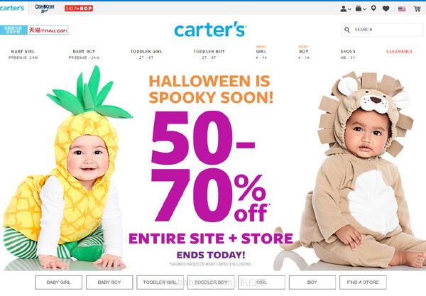
Task: Open the Shoes NB-3Y menu
Action: pos(348,55)
